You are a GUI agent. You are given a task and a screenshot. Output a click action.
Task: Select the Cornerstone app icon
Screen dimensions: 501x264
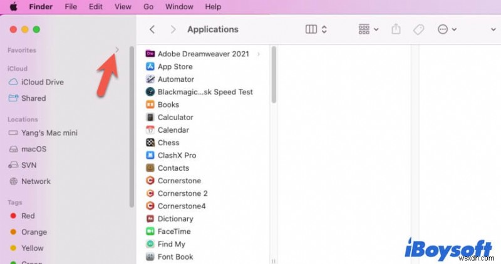point(150,181)
